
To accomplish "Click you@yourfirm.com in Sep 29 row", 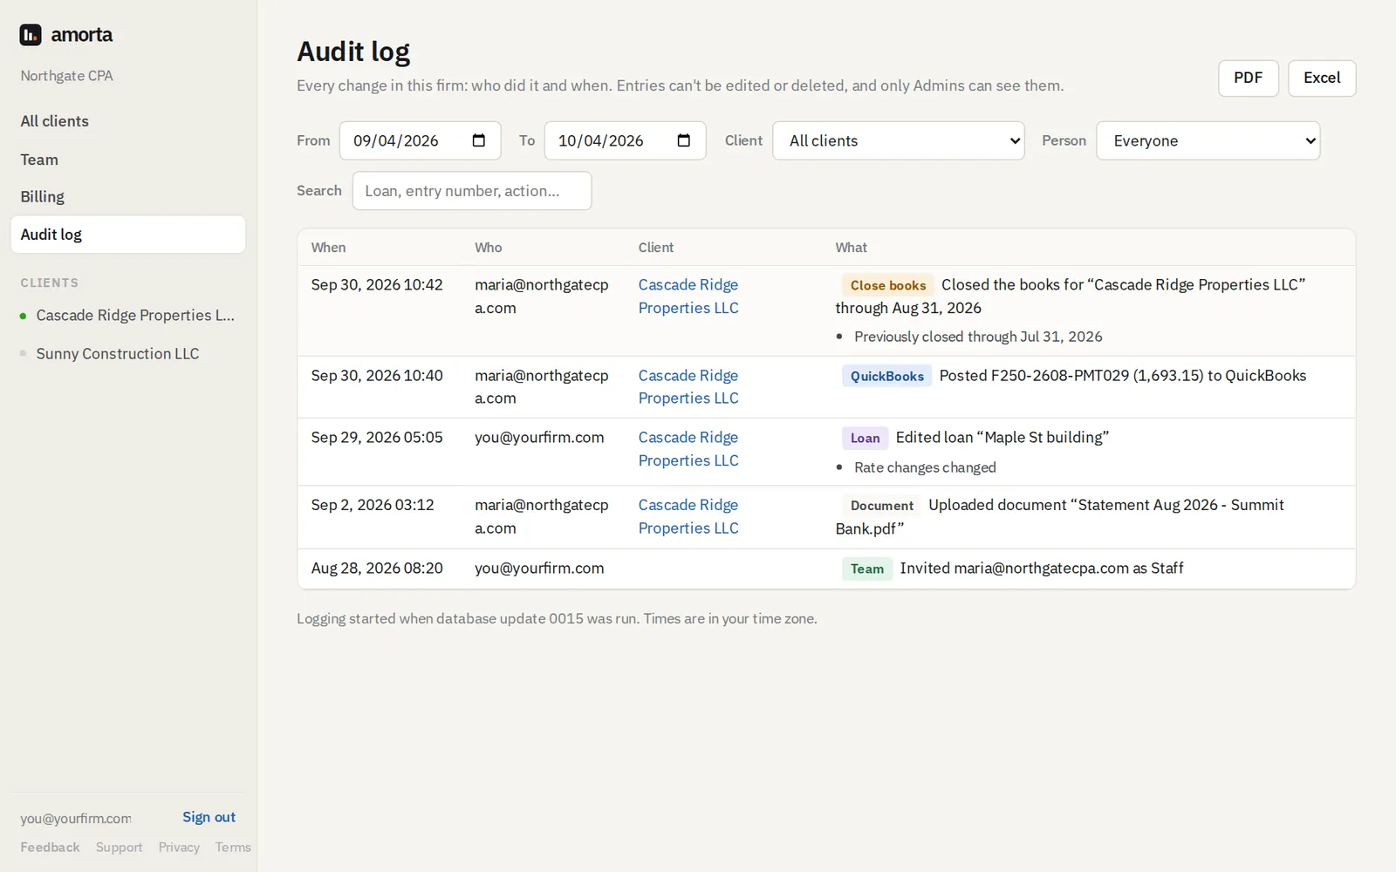I will point(539,438).
